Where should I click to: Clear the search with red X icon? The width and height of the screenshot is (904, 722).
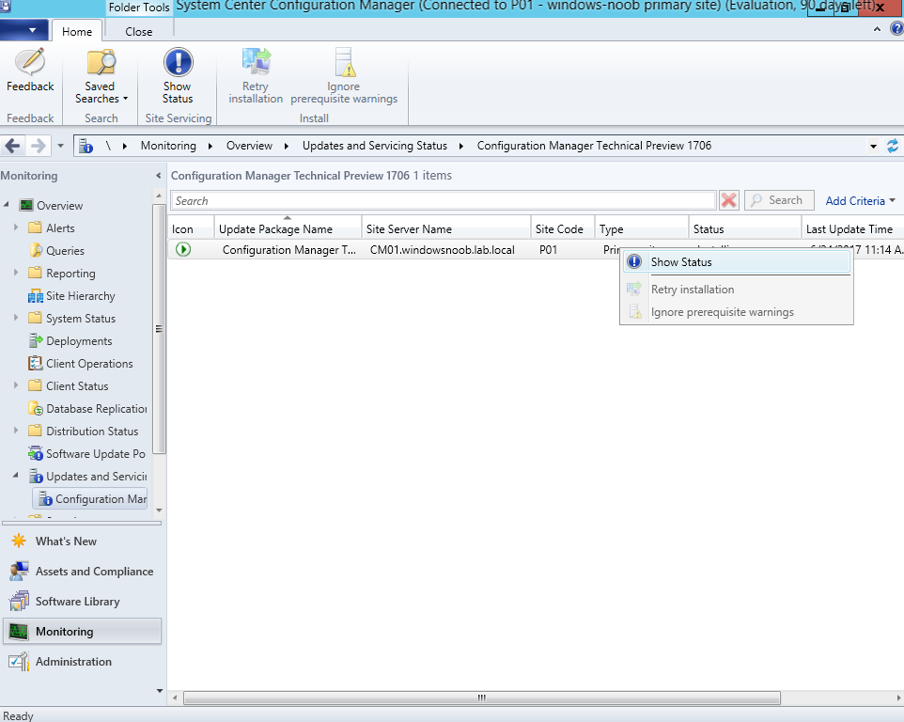[728, 200]
